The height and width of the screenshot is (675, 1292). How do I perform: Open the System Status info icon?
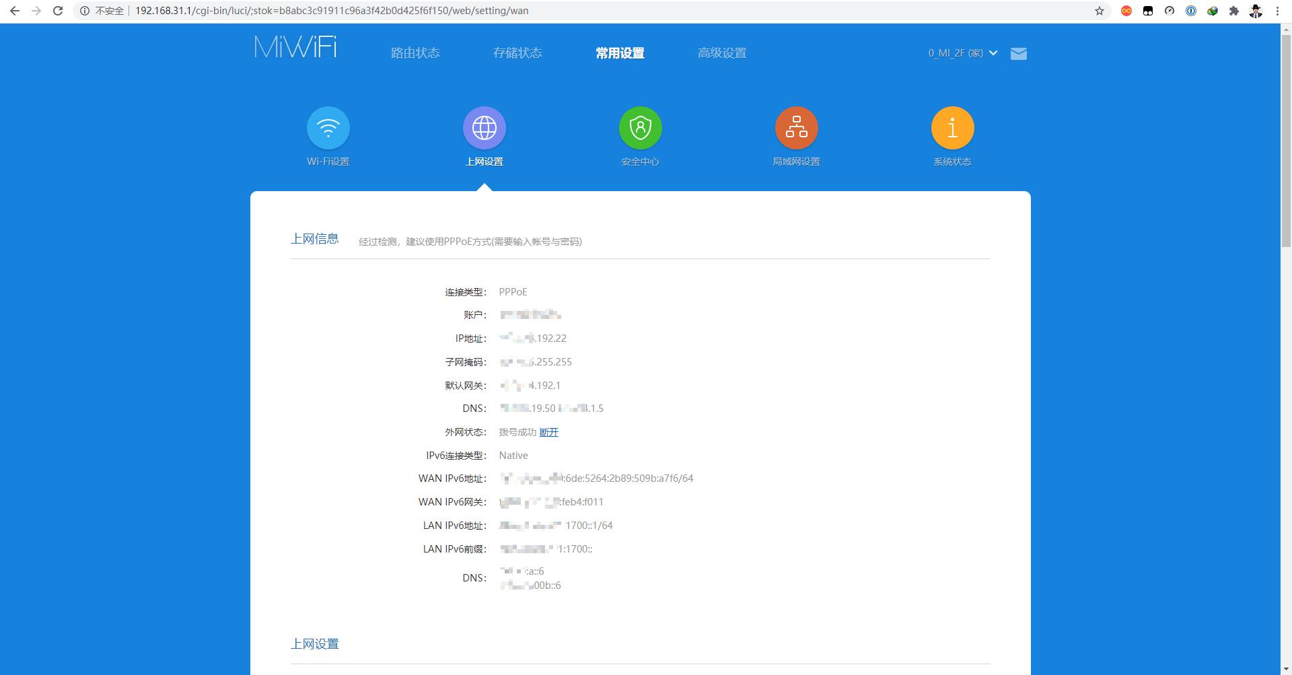(x=952, y=128)
